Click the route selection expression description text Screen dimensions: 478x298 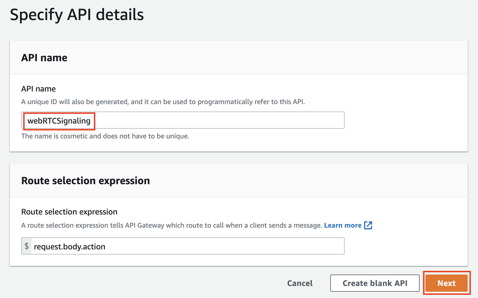(172, 225)
